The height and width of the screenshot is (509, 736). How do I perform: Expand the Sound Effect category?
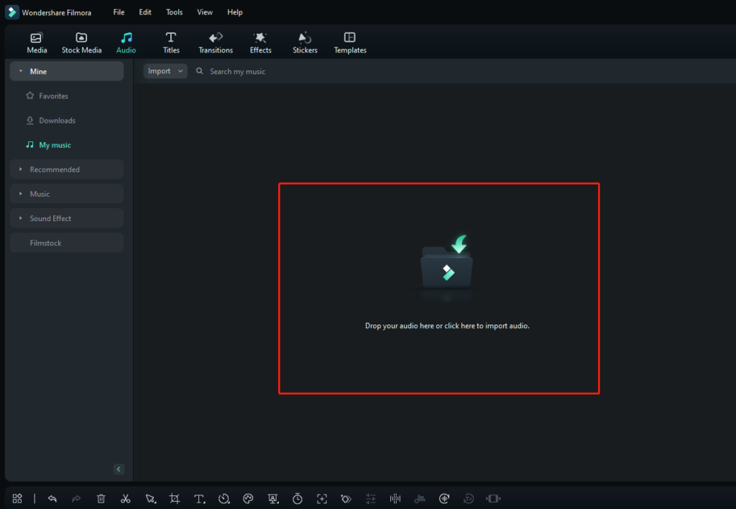tap(66, 218)
